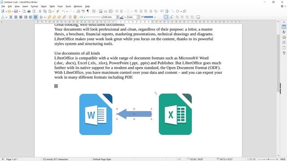Click the Basic Shapes diamond icon
Image resolution: width=287 pixels, height=161 pixels.
(178, 11)
